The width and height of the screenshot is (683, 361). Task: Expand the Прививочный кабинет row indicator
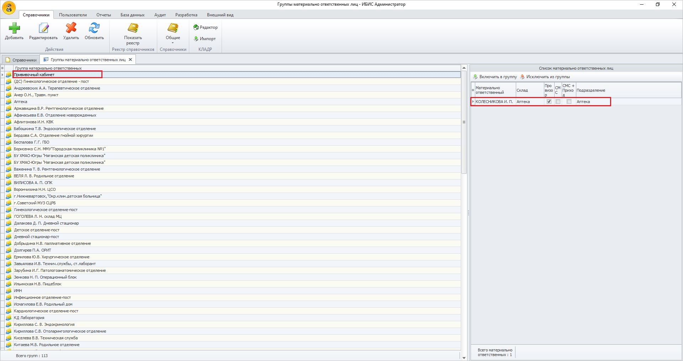tap(2, 75)
